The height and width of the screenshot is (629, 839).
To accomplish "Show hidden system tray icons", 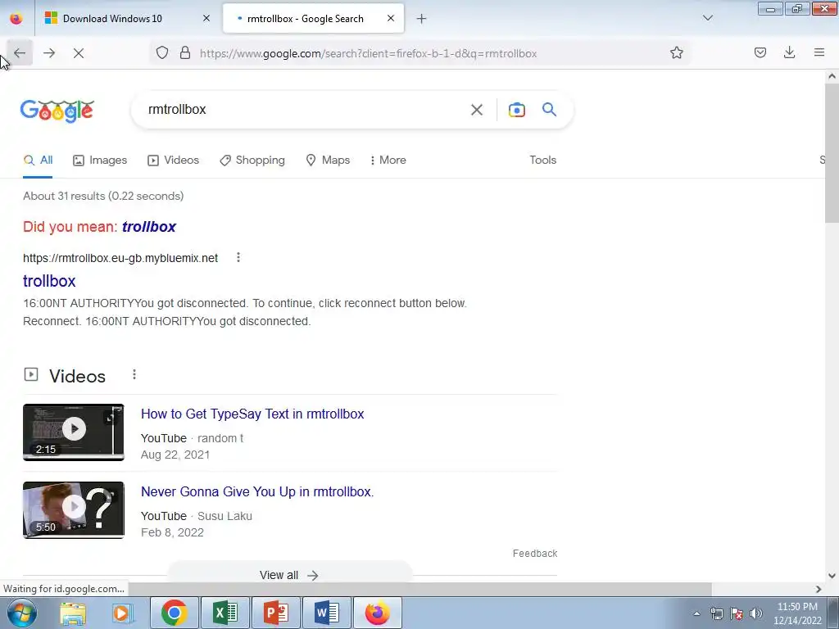I will pyautogui.click(x=696, y=613).
